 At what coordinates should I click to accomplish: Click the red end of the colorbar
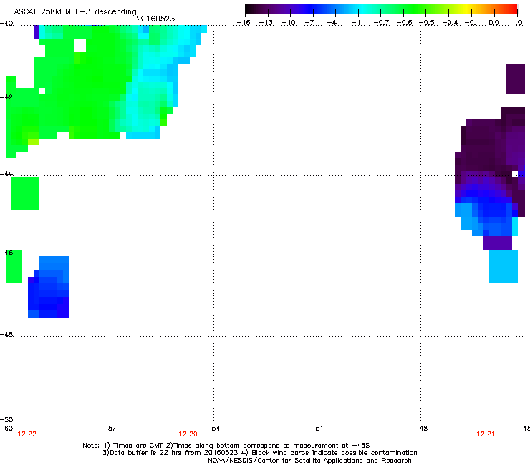[x=512, y=9]
